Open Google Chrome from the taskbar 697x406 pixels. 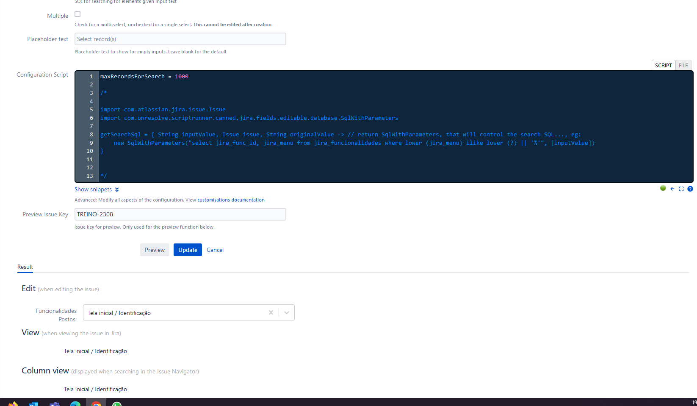(x=96, y=403)
